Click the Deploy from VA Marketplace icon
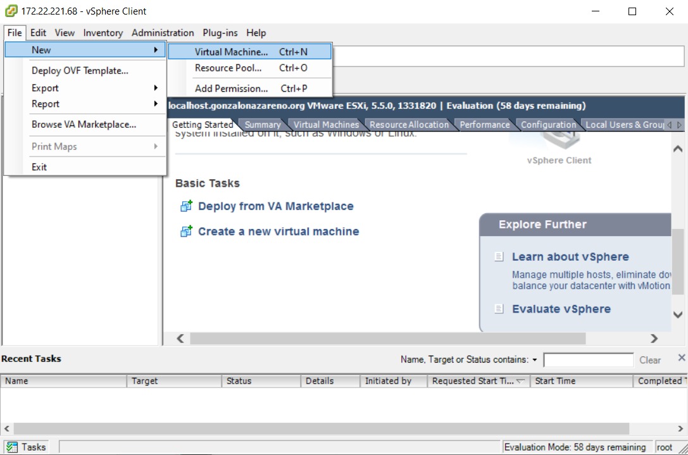This screenshot has height=455, width=688. pyautogui.click(x=186, y=206)
